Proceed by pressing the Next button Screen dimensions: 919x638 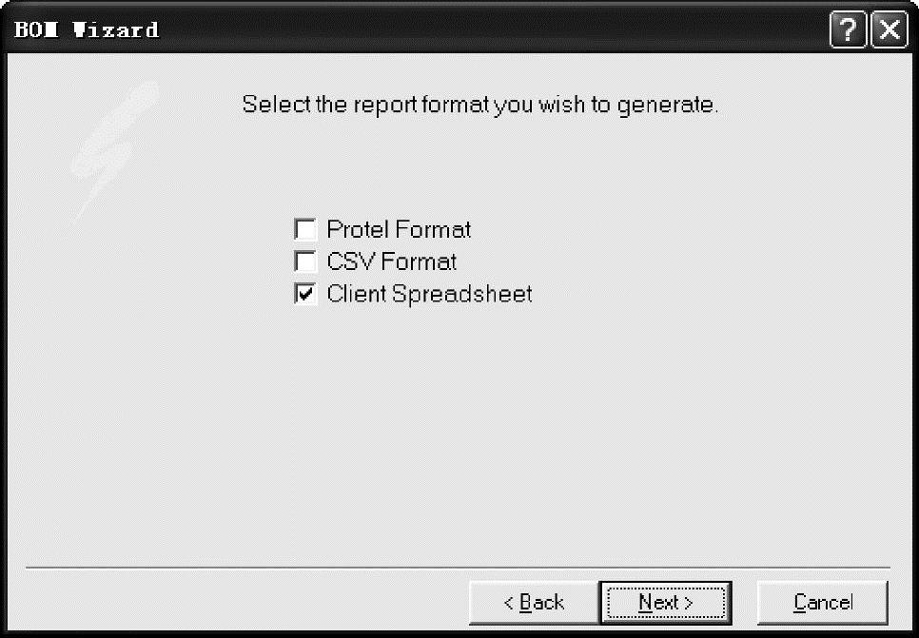tap(665, 602)
